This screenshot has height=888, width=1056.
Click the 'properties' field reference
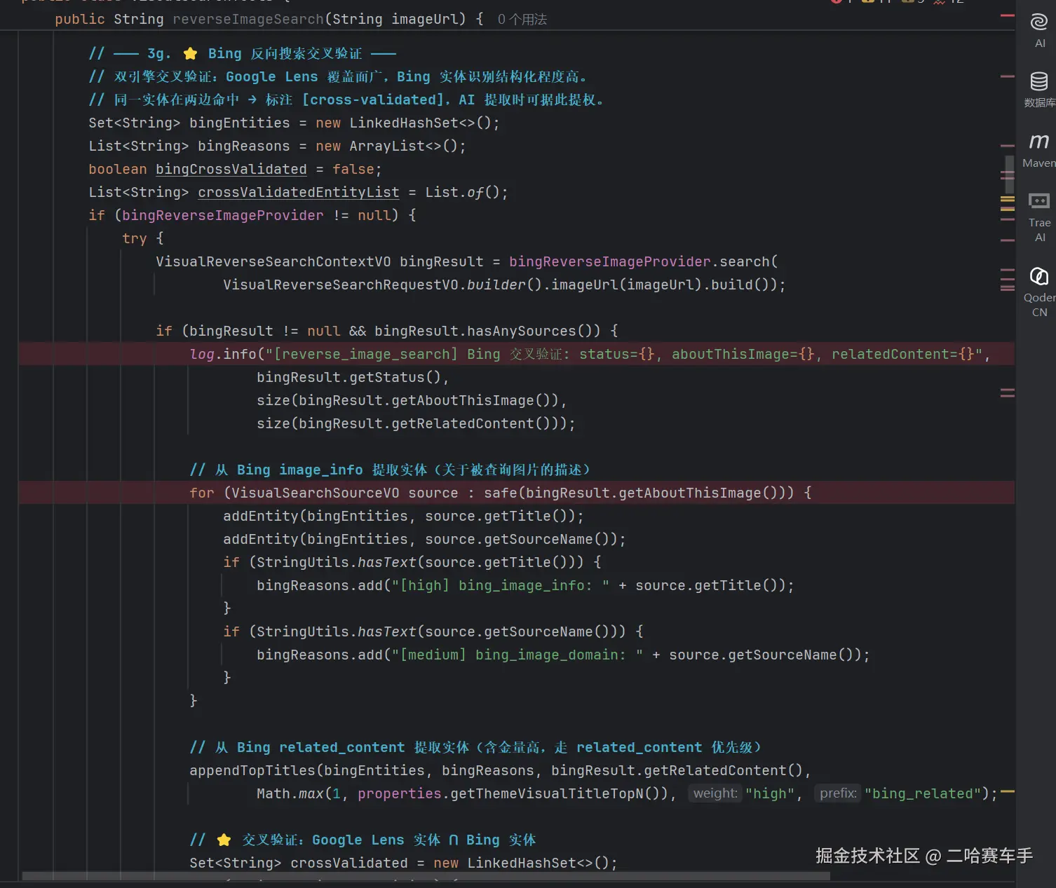pyautogui.click(x=400, y=793)
